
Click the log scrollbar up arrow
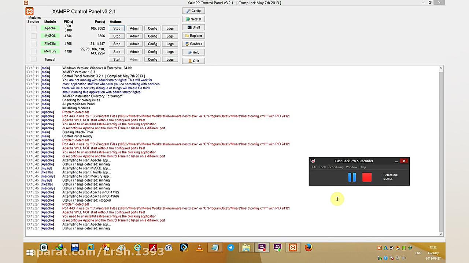pos(441,68)
